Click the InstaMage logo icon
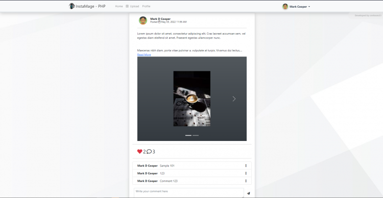Image resolution: width=383 pixels, height=198 pixels. 71,6
